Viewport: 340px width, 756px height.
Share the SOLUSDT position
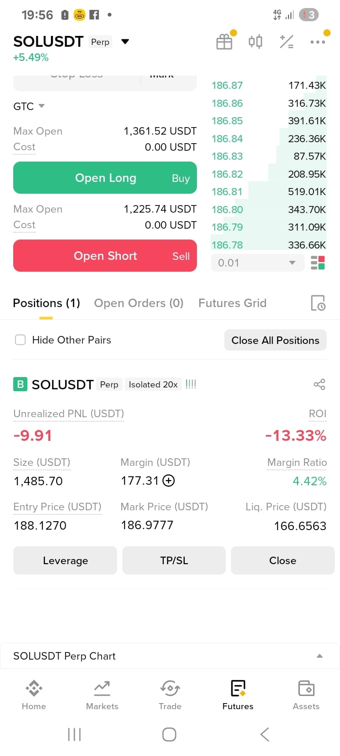tap(320, 384)
